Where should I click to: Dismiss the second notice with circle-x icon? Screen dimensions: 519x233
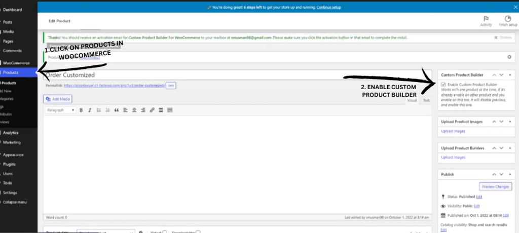[509, 57]
